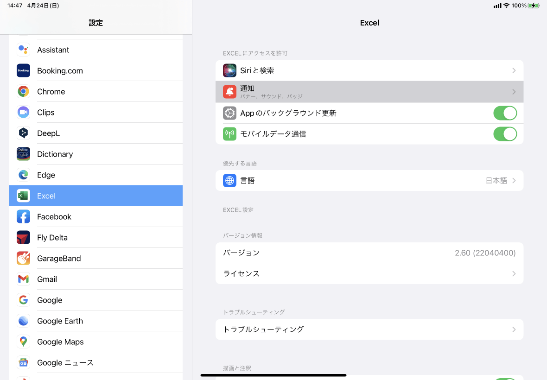Tap the Oxford Dictionary app icon
Screen dimensions: 547x380
[23, 154]
